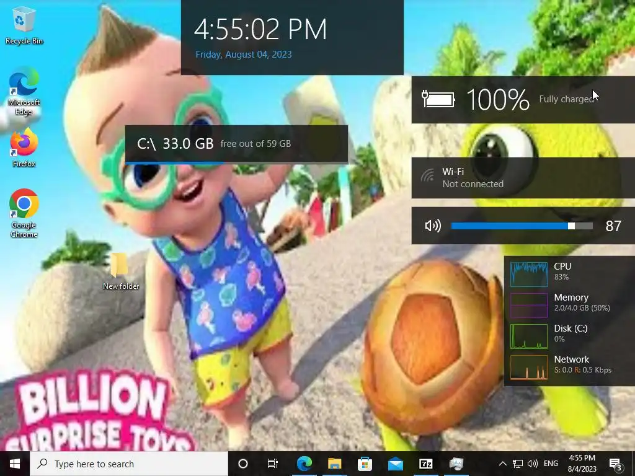Screen dimensions: 635x476
Task: Click the Memory 2.0/4.0 GB (50%) label
Action: [x=582, y=302]
